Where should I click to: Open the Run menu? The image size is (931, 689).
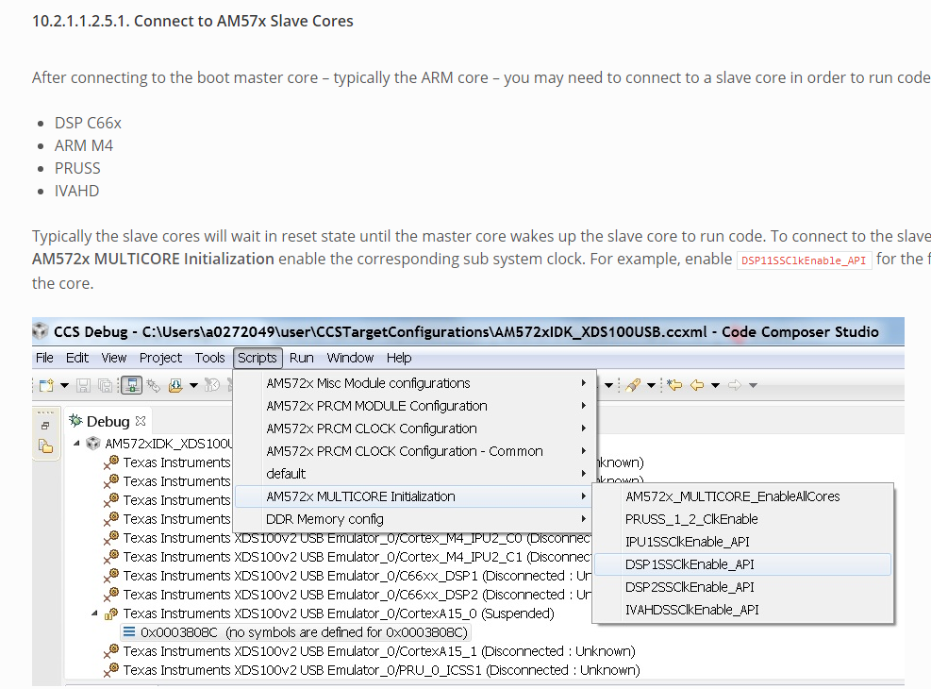tap(302, 358)
